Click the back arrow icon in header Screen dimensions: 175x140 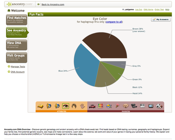pos(38,4)
